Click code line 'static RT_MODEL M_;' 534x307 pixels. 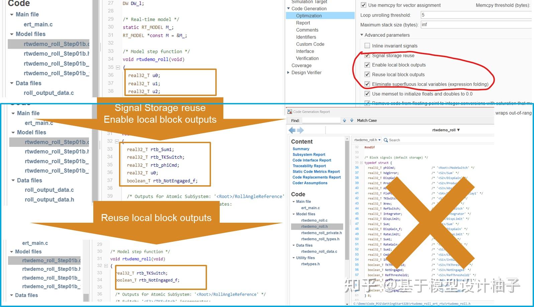pos(148,27)
